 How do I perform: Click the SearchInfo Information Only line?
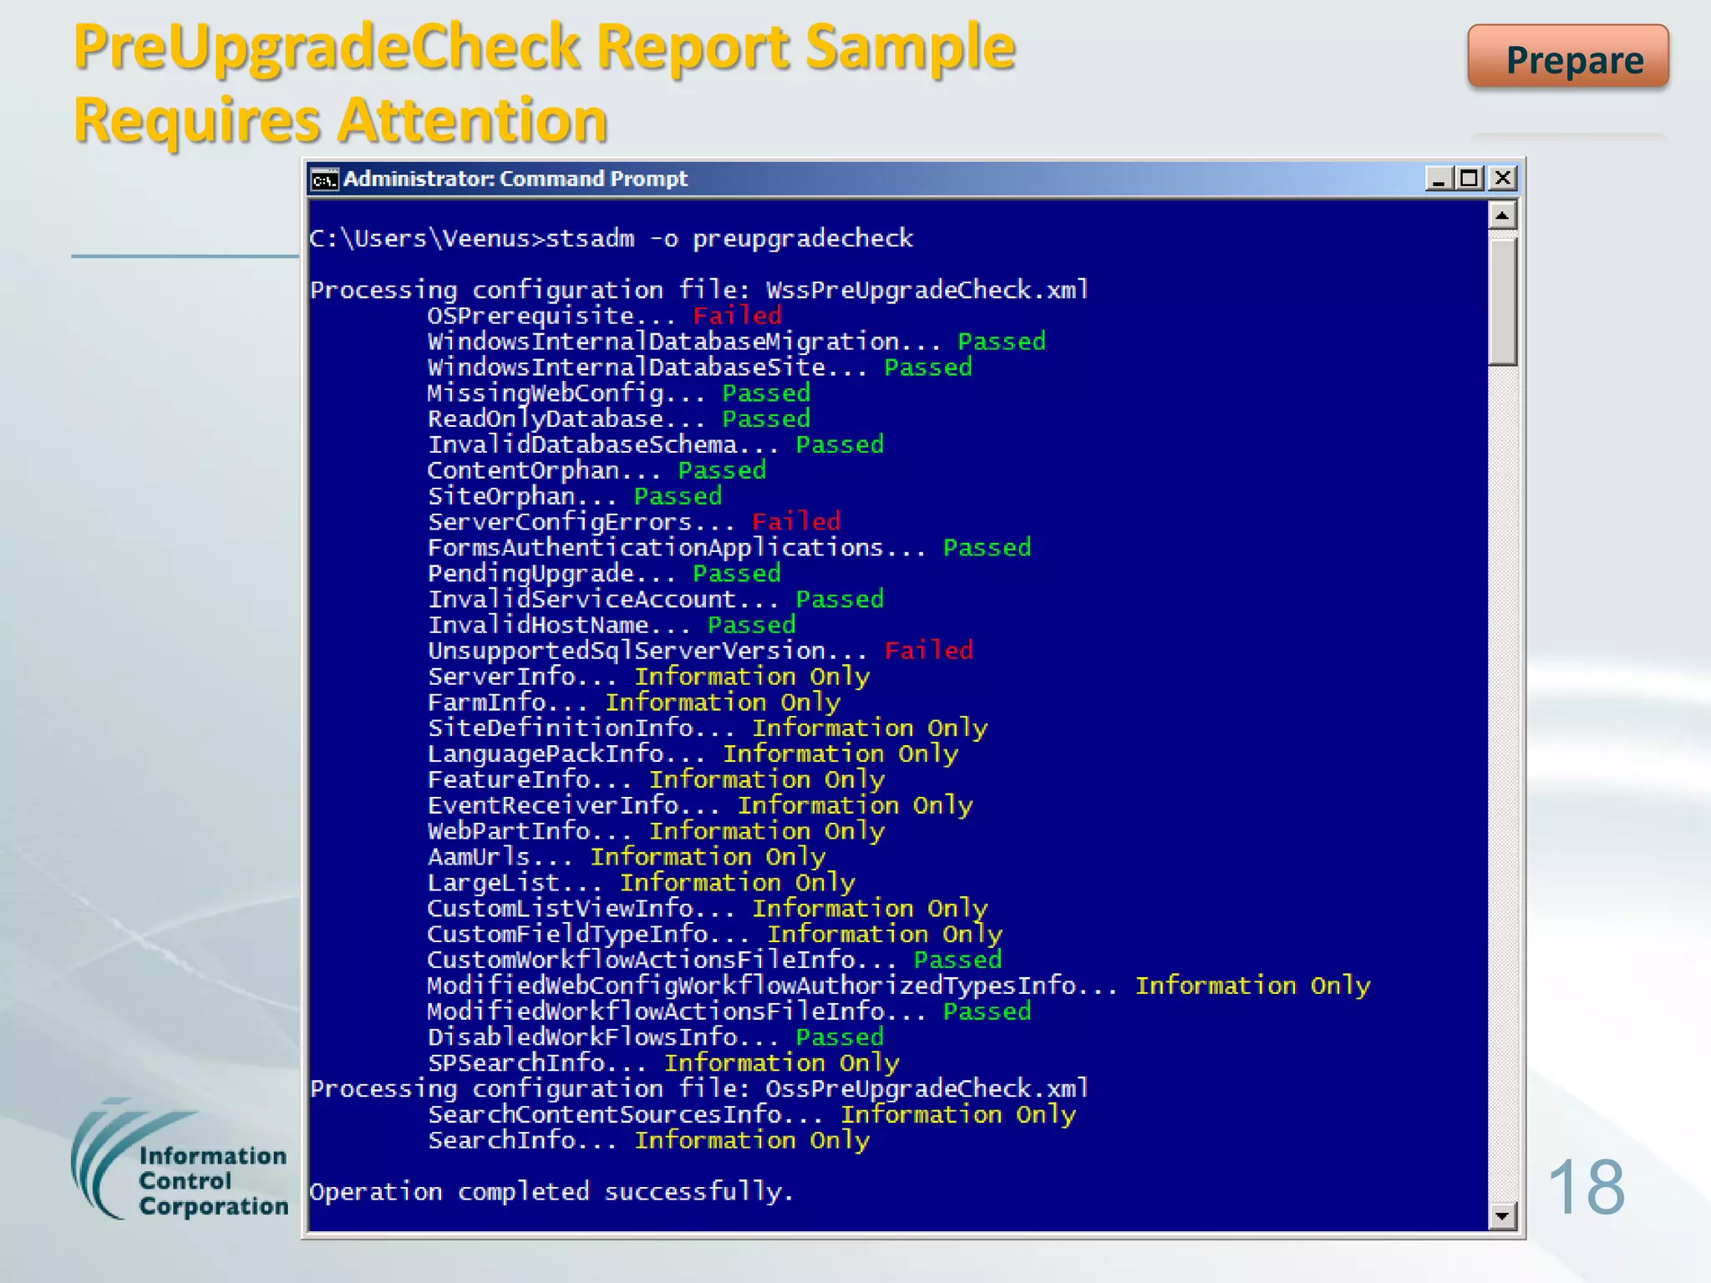tap(648, 1141)
